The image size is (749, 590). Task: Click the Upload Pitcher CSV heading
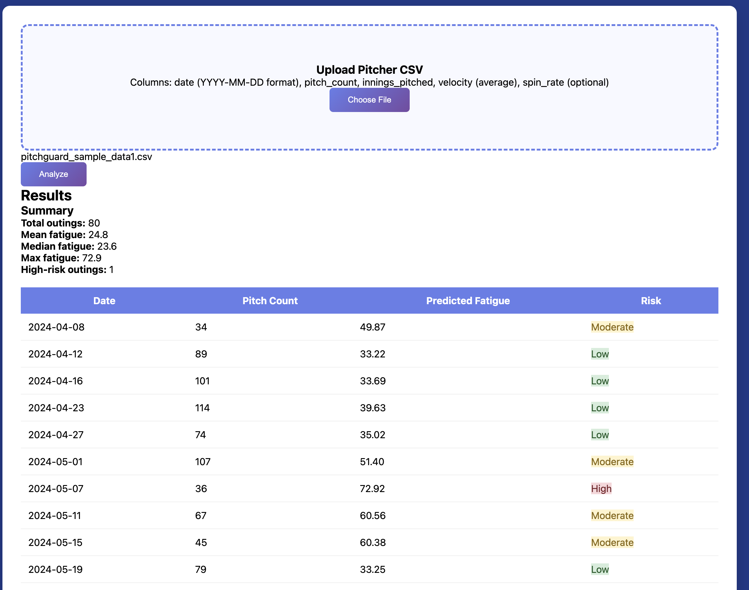(x=369, y=70)
